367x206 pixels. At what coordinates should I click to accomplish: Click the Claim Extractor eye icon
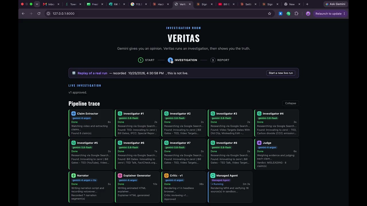click(x=73, y=114)
